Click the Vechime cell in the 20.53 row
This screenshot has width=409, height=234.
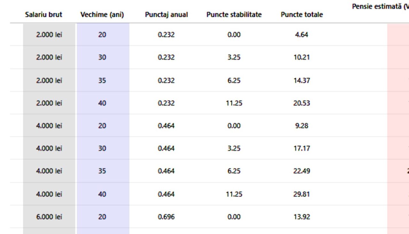pos(102,103)
